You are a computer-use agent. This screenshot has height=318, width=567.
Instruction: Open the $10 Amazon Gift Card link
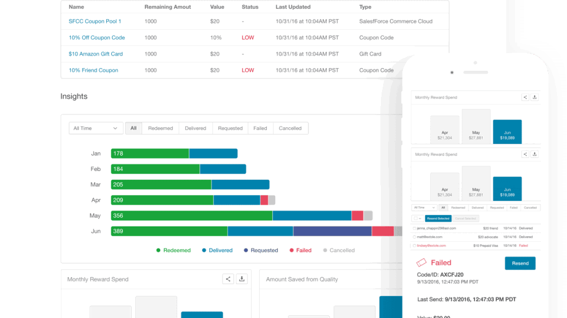click(x=95, y=54)
